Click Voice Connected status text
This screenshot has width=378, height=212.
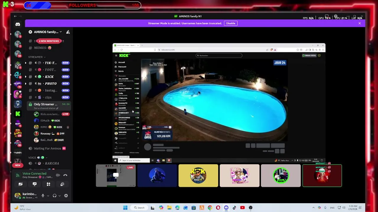[x=34, y=174]
